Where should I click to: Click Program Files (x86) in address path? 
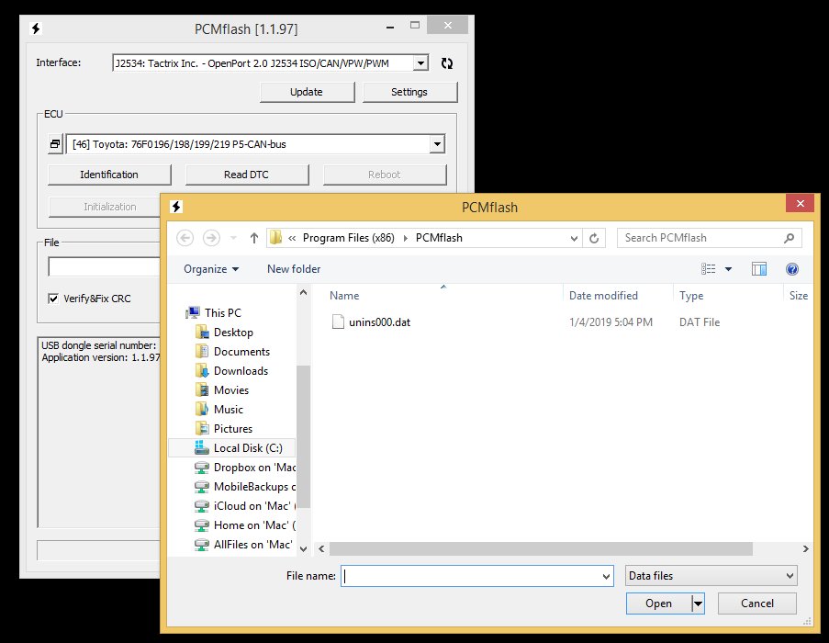point(349,238)
